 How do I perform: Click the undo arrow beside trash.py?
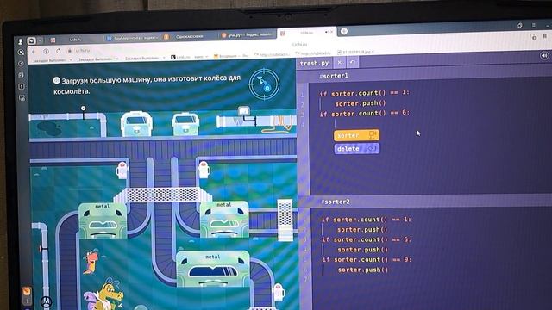pos(353,63)
